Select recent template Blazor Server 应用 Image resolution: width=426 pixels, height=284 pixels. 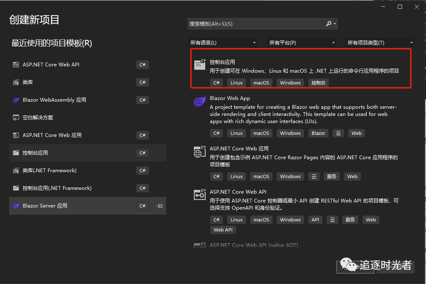click(x=87, y=206)
